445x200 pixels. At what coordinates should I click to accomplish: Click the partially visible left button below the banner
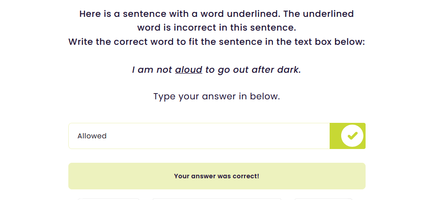(x=109, y=199)
